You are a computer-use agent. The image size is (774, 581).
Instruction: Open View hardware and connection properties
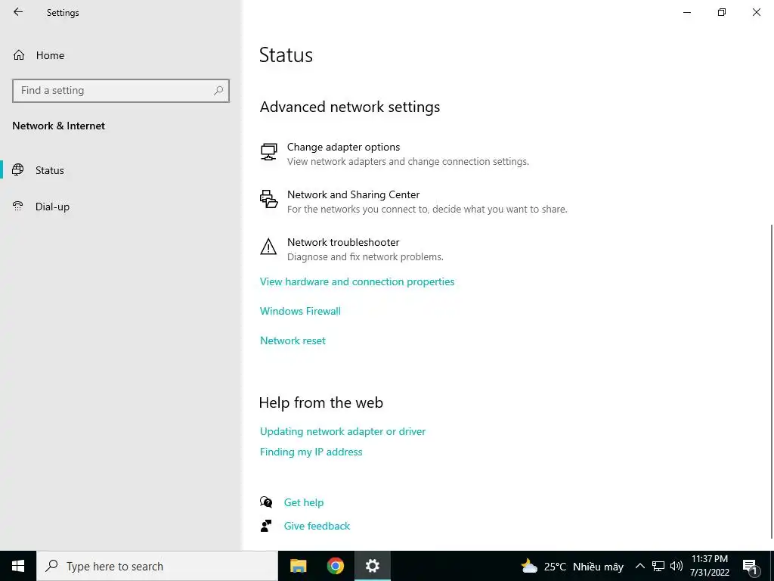(x=358, y=281)
